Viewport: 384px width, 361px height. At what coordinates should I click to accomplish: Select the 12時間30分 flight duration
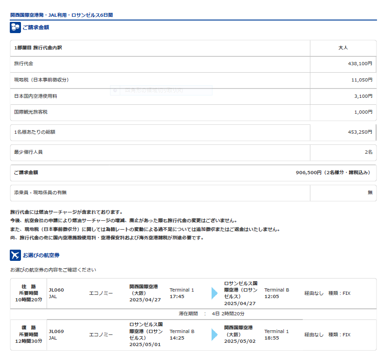(28, 341)
